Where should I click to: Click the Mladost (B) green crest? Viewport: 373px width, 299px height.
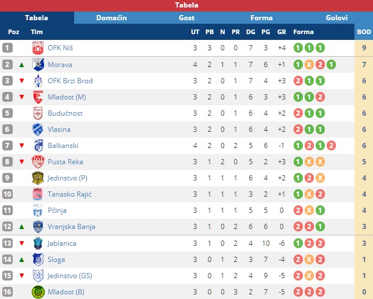click(x=38, y=292)
